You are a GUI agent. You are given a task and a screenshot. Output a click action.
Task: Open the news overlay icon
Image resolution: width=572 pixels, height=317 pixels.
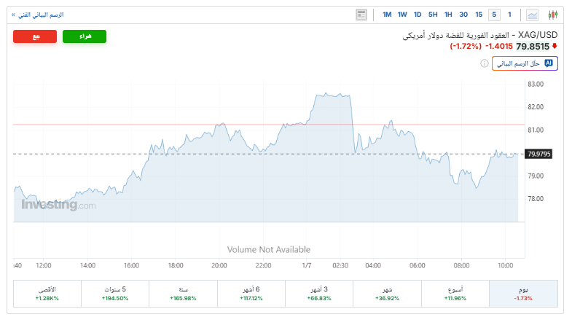(361, 15)
